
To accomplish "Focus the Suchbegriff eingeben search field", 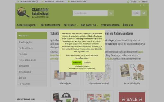I will (x=90, y=13).
